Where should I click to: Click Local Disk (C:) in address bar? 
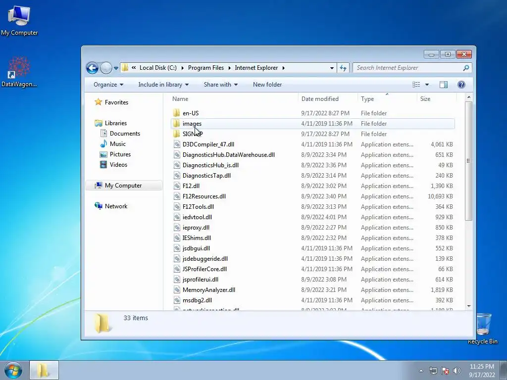click(158, 68)
